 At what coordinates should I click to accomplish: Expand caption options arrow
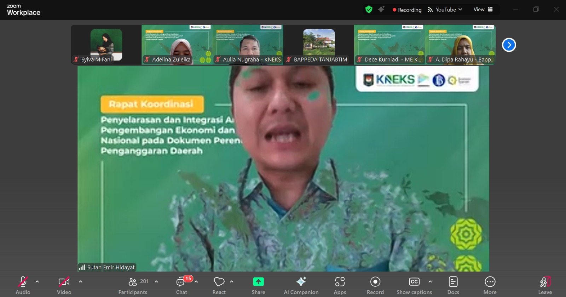430,282
